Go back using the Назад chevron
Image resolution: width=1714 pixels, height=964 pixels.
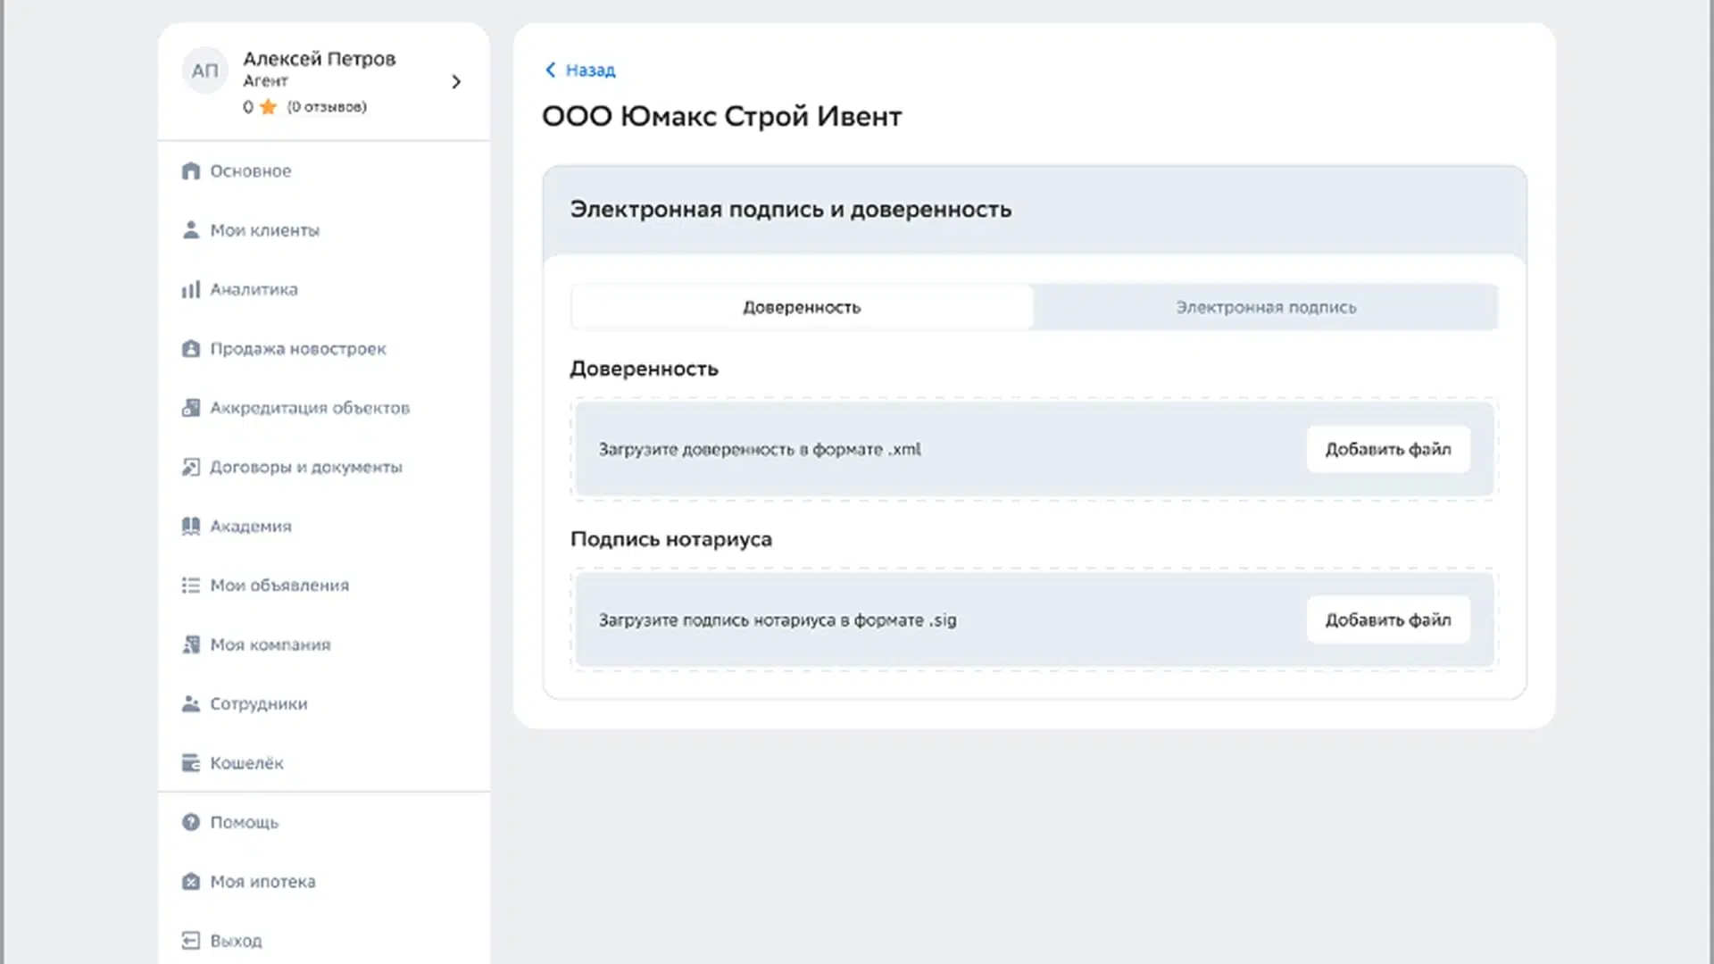551,70
